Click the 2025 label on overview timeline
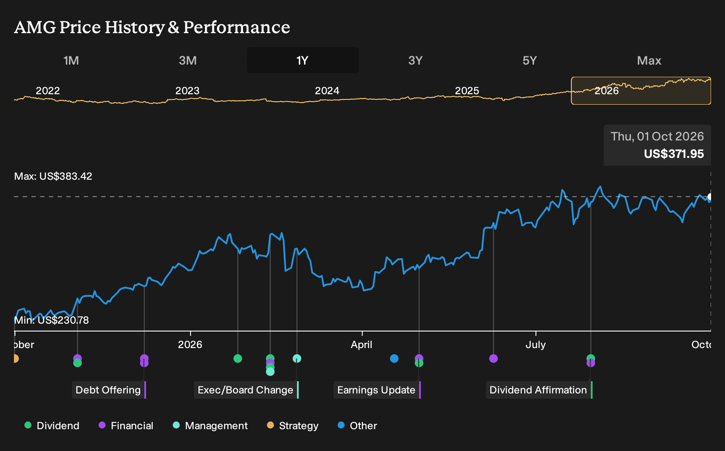 pyautogui.click(x=467, y=91)
